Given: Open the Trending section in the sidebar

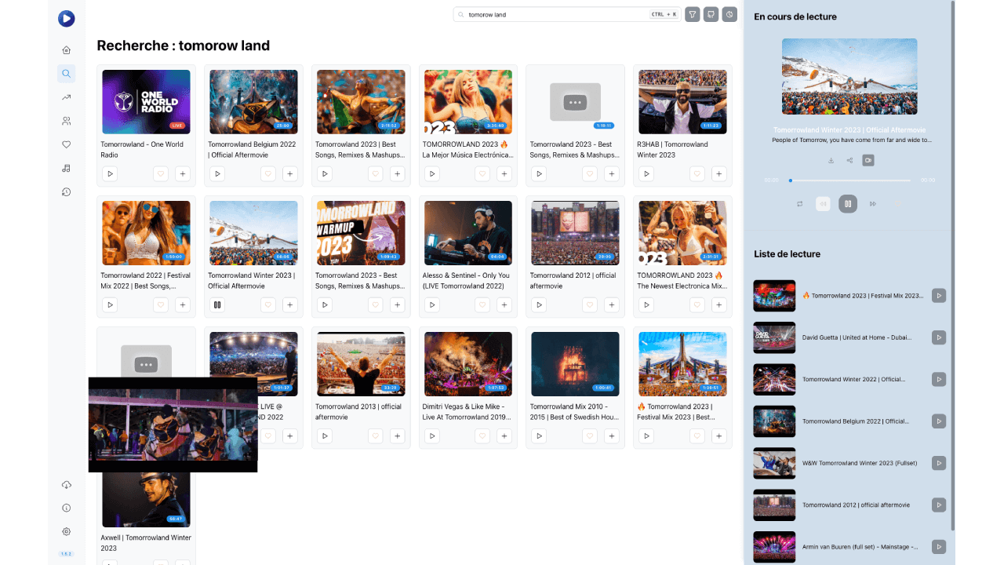Looking at the screenshot, I should pyautogui.click(x=67, y=97).
